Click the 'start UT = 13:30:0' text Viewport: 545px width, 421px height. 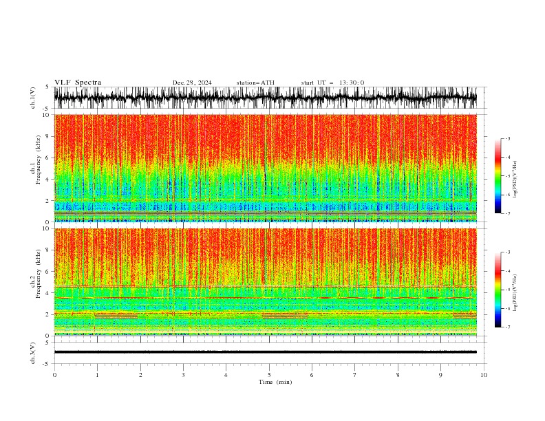332,83
